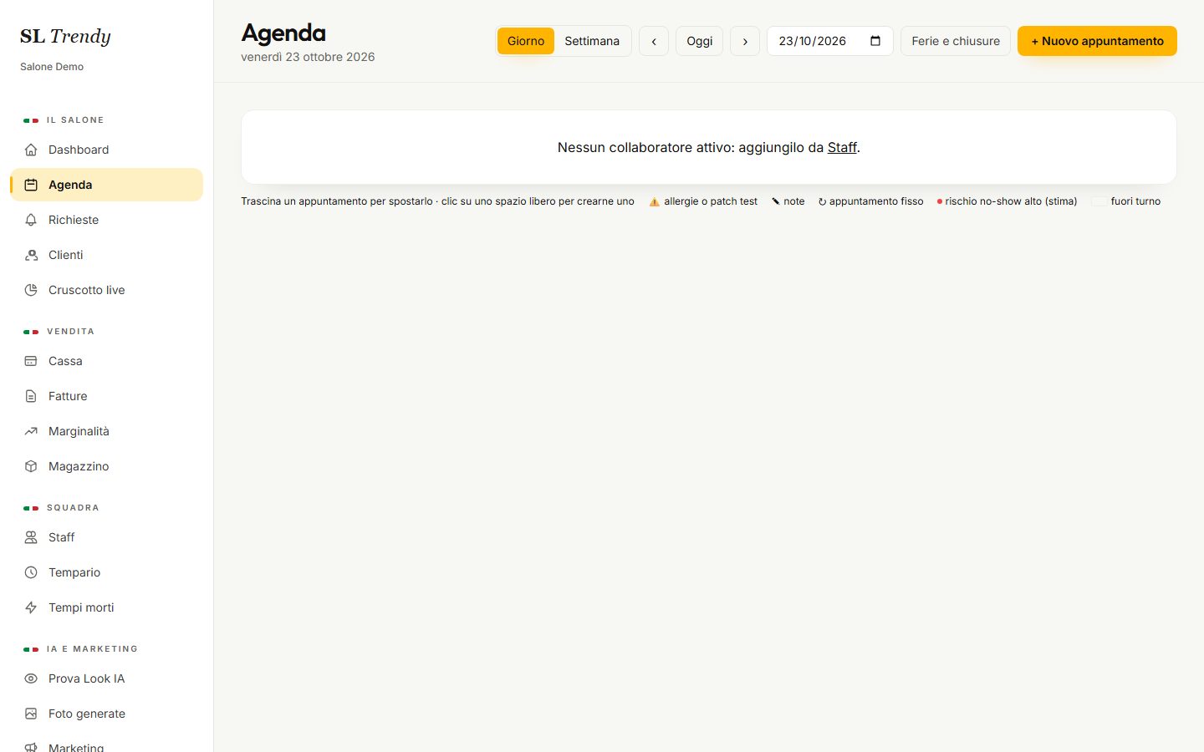Screen dimensions: 1204x752
Task: Click the 'venerdì 23 ottobre 2026' date text
Action: [x=308, y=57]
